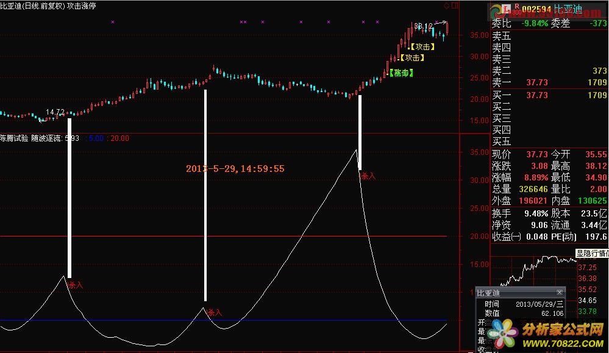This screenshot has height=353, width=609.
Task: Click indicator name 陈腾试验 随波逐流
Action: click(x=31, y=138)
